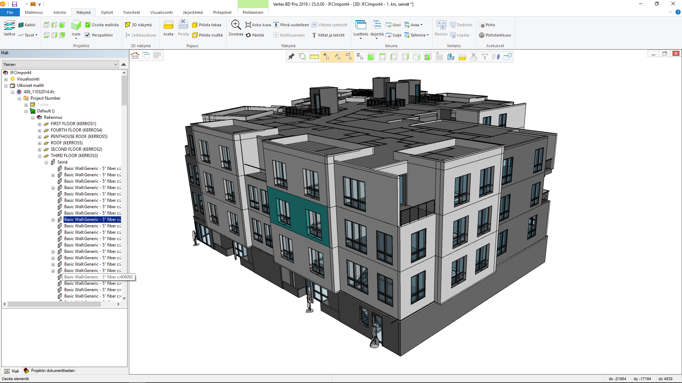682x383 pixels.
Task: Click the Päivitä refresh button
Action: click(255, 35)
